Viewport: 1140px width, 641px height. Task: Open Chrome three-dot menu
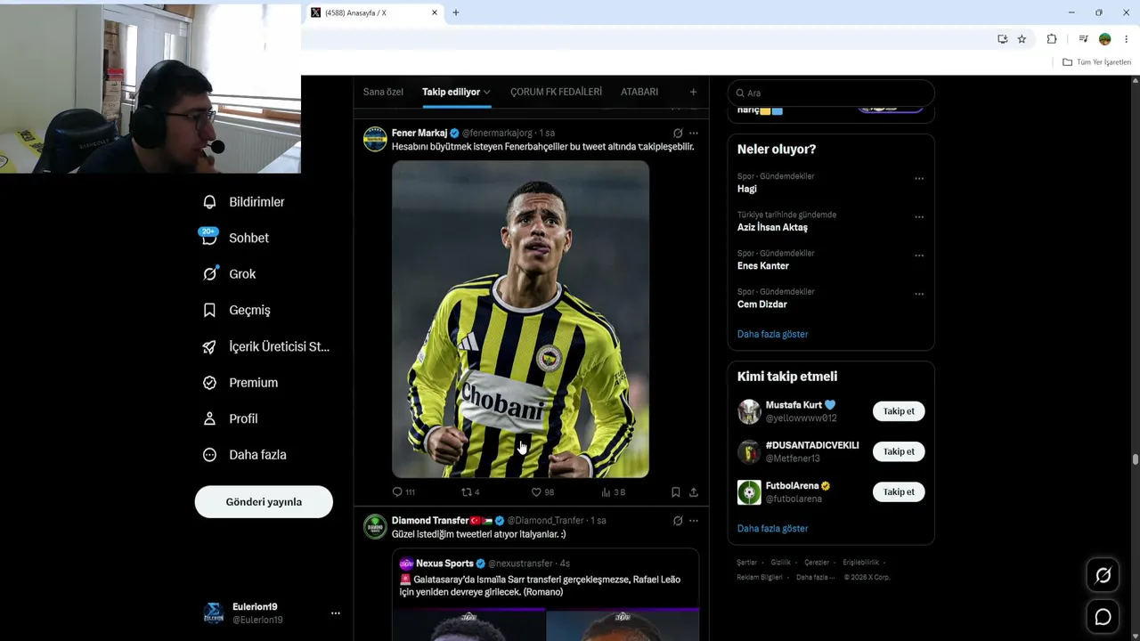1127,39
